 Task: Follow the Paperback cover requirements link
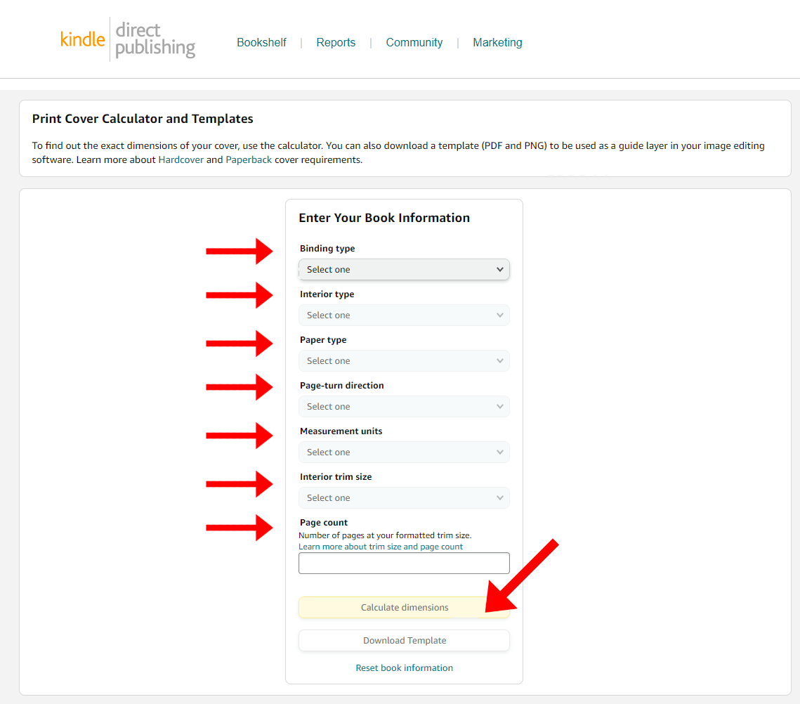coord(249,159)
